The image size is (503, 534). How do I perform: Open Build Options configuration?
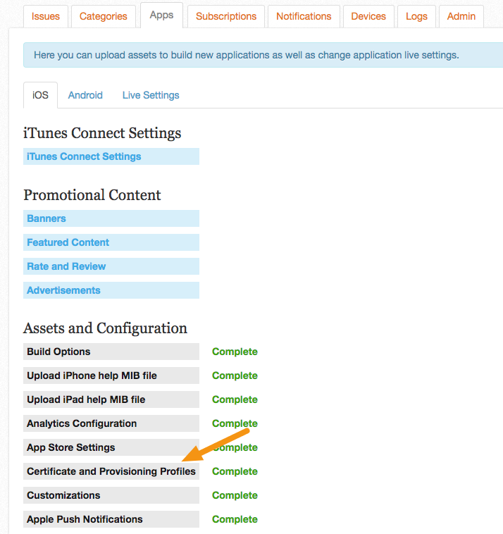(111, 352)
